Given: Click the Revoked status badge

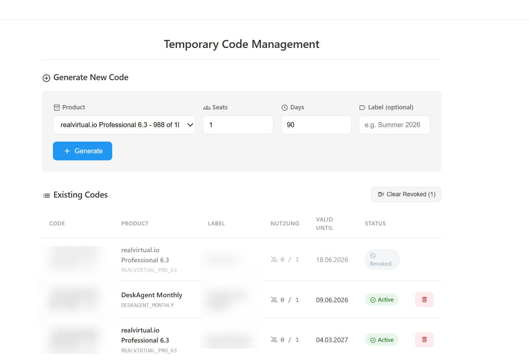Looking at the screenshot, I should 382,259.
